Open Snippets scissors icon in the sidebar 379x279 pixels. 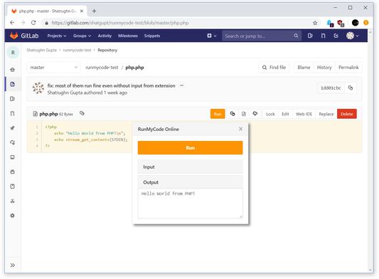pos(13,201)
